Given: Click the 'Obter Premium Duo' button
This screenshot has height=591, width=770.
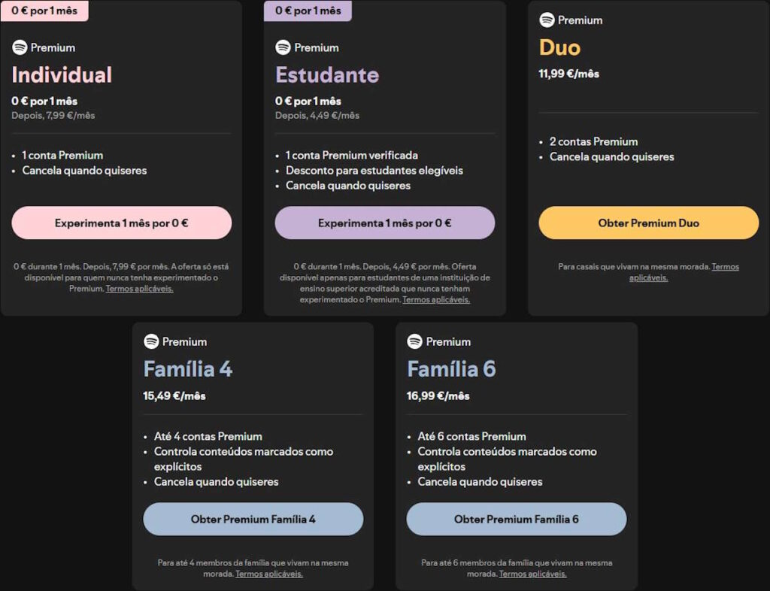Looking at the screenshot, I should pyautogui.click(x=647, y=223).
